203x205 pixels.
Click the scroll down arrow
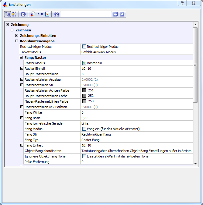pyautogui.click(x=195, y=164)
